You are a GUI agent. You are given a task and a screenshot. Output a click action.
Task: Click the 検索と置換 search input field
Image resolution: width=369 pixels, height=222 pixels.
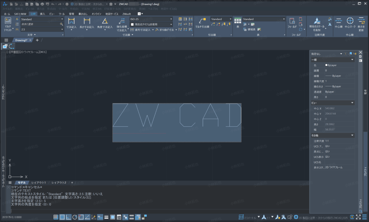tap(40, 24)
